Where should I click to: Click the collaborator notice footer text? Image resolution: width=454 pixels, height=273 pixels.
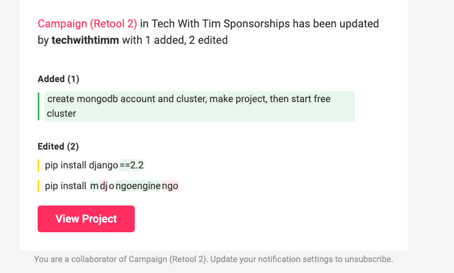click(x=214, y=259)
